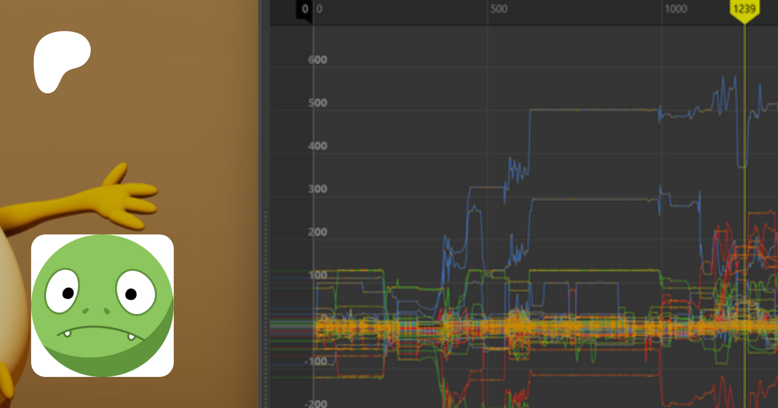Click the 500 value axis label
The height and width of the screenshot is (408, 778).
point(318,103)
